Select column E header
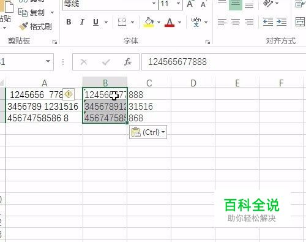The width and height of the screenshot is (306, 242). (237, 83)
